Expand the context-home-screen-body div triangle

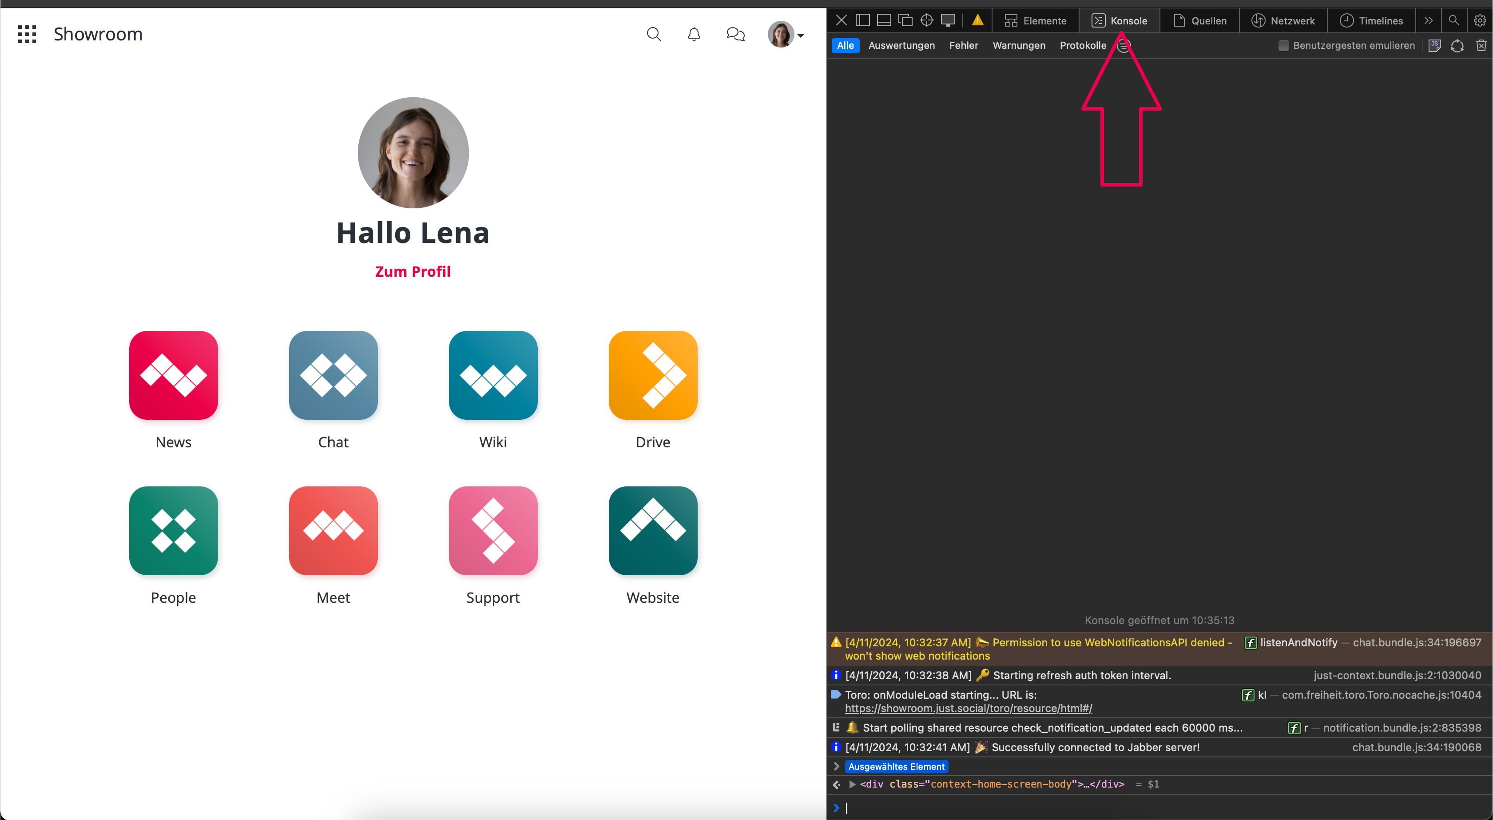pos(852,784)
